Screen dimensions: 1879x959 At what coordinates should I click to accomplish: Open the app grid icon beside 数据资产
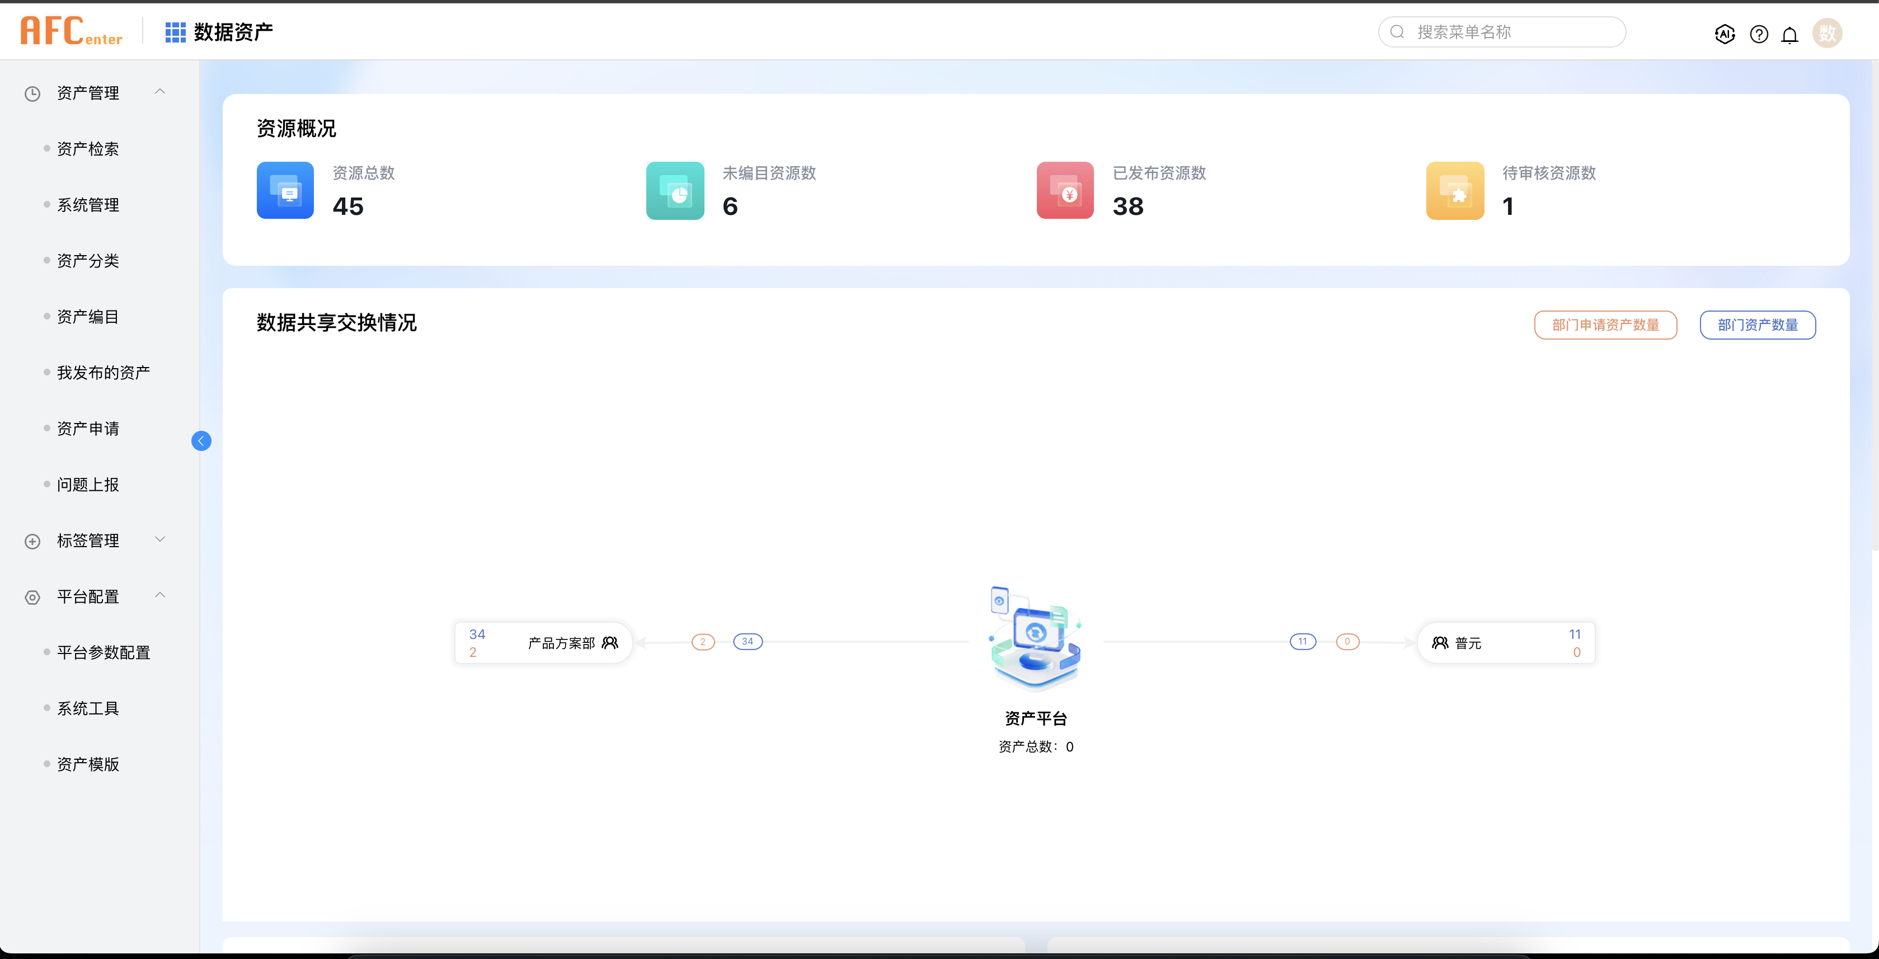coord(175,32)
